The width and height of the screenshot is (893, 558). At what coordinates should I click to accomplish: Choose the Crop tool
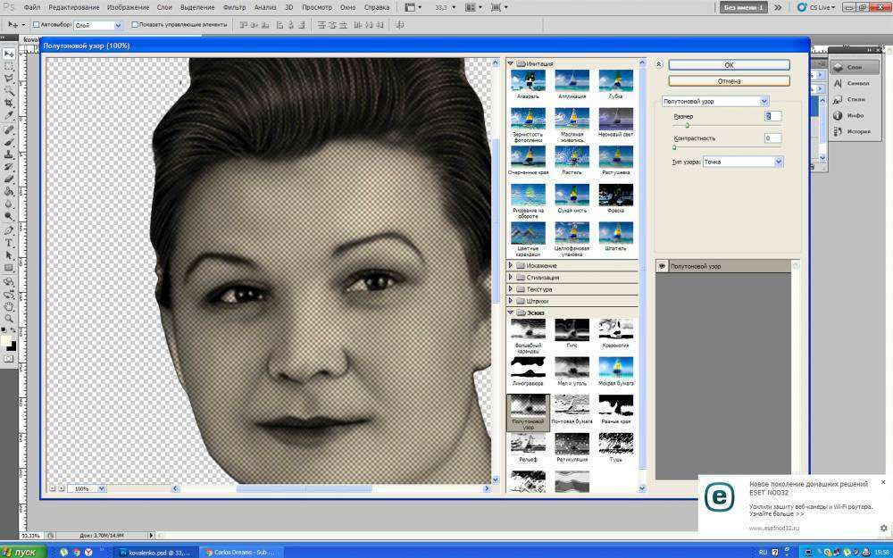click(x=9, y=104)
